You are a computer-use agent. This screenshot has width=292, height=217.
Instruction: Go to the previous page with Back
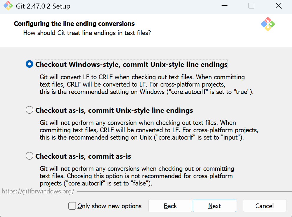170,206
